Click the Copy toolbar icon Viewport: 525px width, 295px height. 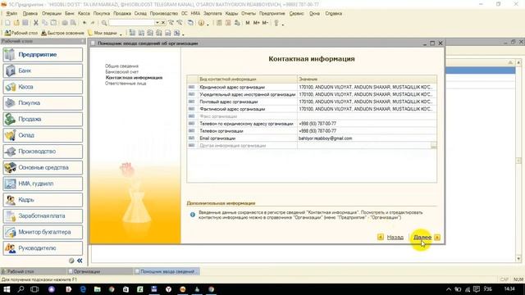coord(44,23)
